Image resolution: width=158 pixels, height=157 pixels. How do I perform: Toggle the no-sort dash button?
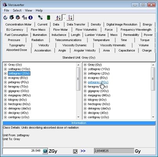64,17
